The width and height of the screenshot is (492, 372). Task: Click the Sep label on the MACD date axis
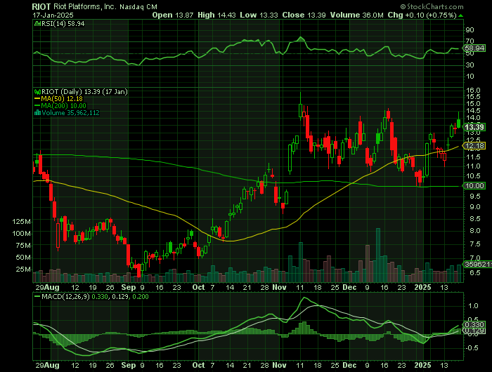tap(129, 366)
